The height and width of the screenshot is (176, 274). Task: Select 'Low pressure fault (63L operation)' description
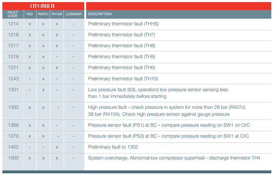point(158,93)
